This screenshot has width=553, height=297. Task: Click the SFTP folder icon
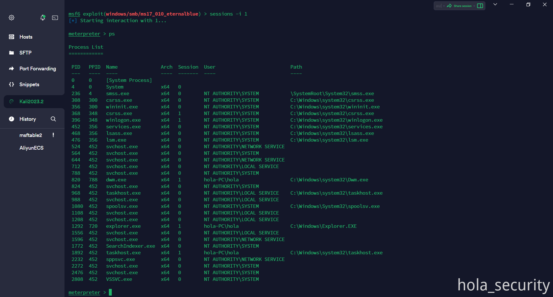click(x=12, y=53)
